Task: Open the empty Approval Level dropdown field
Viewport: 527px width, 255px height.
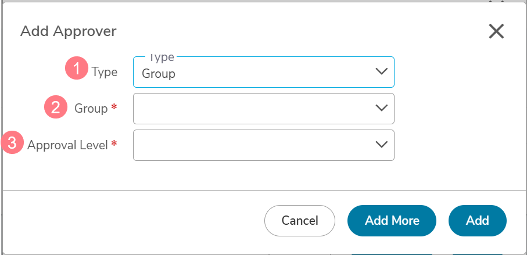Action: click(x=264, y=145)
